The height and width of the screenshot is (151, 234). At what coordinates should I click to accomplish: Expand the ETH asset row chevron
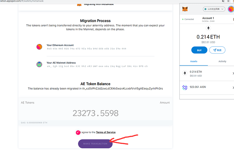click(x=233, y=73)
